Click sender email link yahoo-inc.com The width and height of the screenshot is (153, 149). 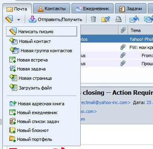pos(106,102)
